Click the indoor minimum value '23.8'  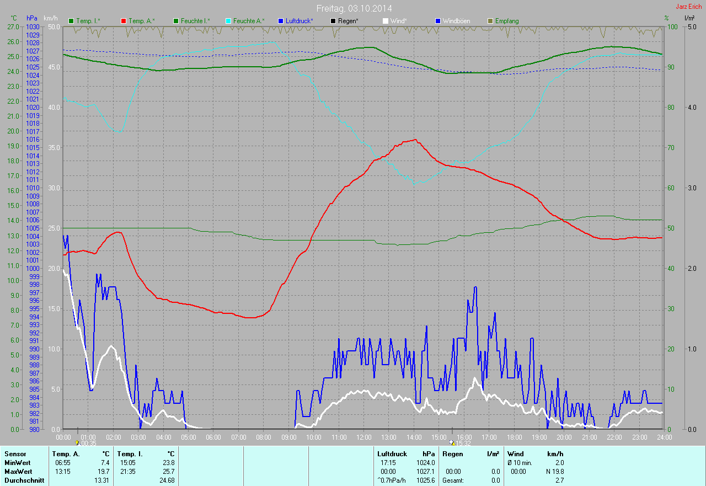click(x=168, y=463)
